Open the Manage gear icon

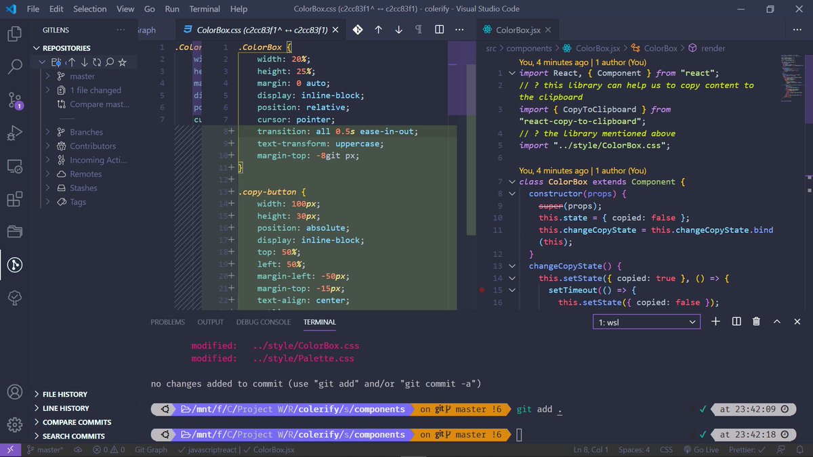(x=15, y=425)
